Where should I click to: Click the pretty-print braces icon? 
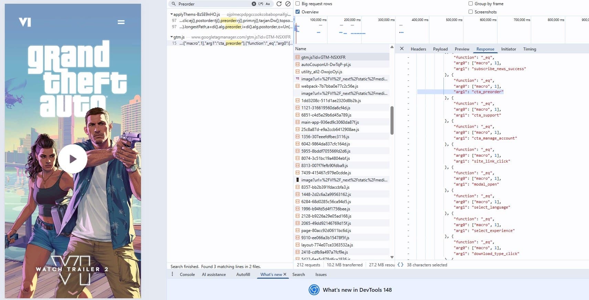tap(400, 265)
